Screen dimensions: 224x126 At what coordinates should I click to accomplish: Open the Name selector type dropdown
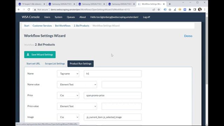click(68, 74)
